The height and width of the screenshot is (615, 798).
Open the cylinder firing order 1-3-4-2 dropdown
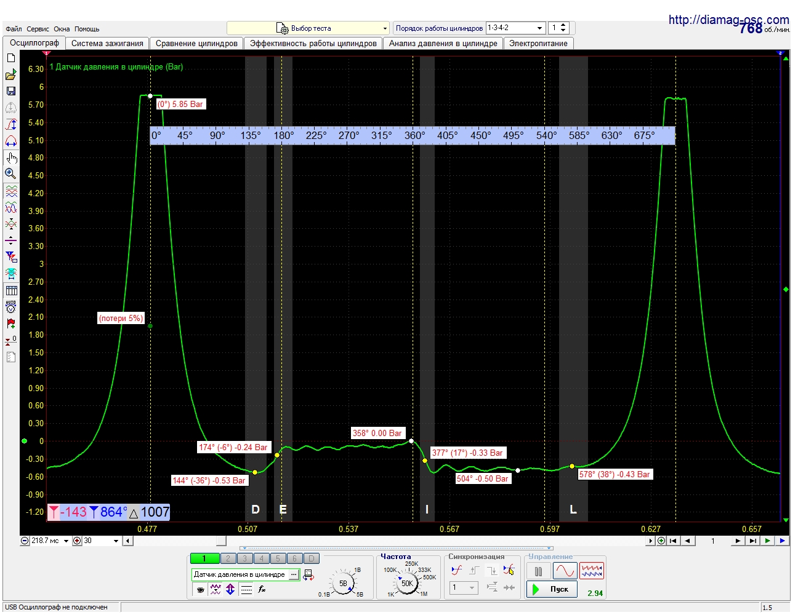coord(515,28)
